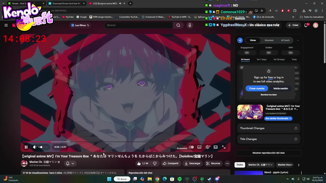Toggle theater mode icon
The image size is (326, 183).
[x=215, y=147]
